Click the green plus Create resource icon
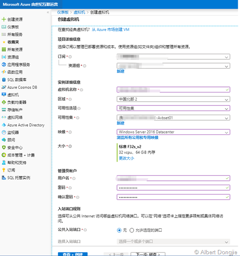The height and width of the screenshot is (256, 240). (3, 19)
